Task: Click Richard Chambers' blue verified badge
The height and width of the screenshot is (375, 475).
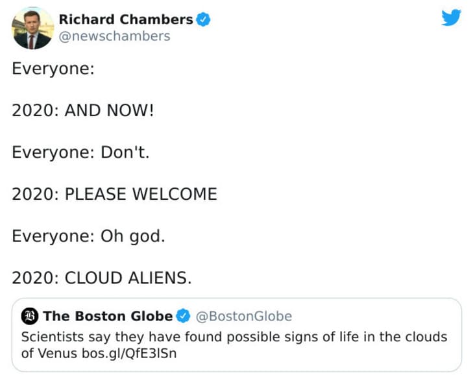Action: coord(202,19)
